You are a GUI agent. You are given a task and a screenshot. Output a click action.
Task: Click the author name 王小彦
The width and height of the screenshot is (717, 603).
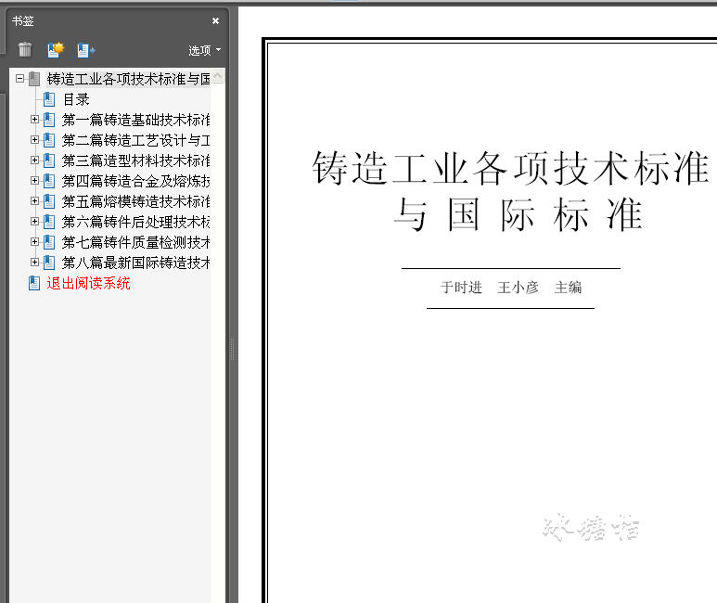519,288
